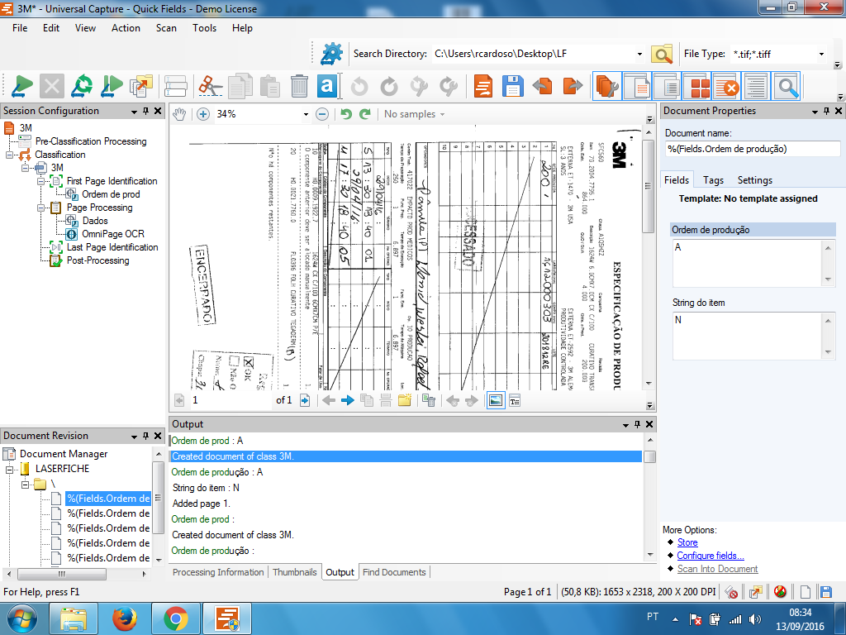
Task: Toggle the magnifier pane toolbar button
Action: (786, 85)
